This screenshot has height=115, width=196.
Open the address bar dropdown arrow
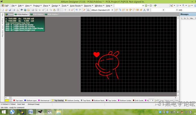tap(143, 6)
